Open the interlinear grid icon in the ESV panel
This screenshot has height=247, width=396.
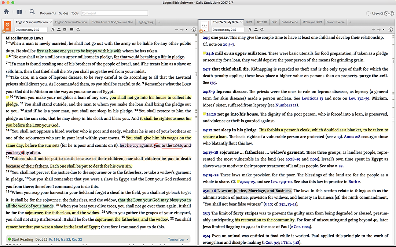[x=65, y=30]
